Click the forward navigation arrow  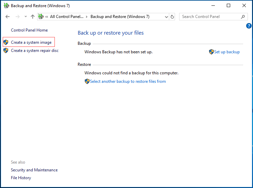[x=18, y=17]
